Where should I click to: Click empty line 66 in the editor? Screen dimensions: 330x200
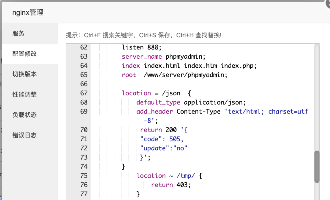(x=202, y=84)
